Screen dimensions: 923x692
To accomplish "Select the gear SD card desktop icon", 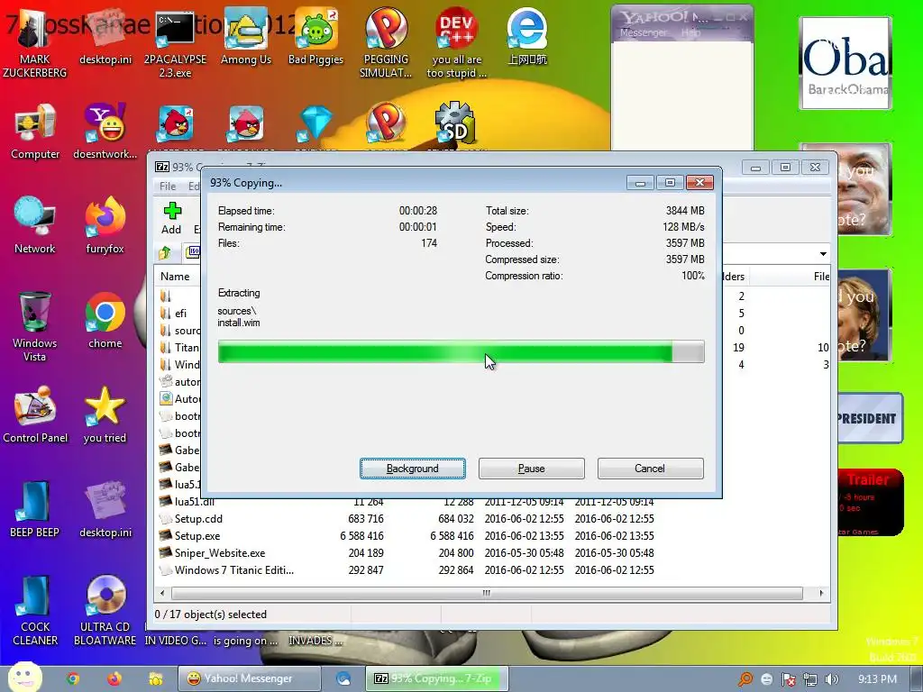I will pyautogui.click(x=455, y=123).
